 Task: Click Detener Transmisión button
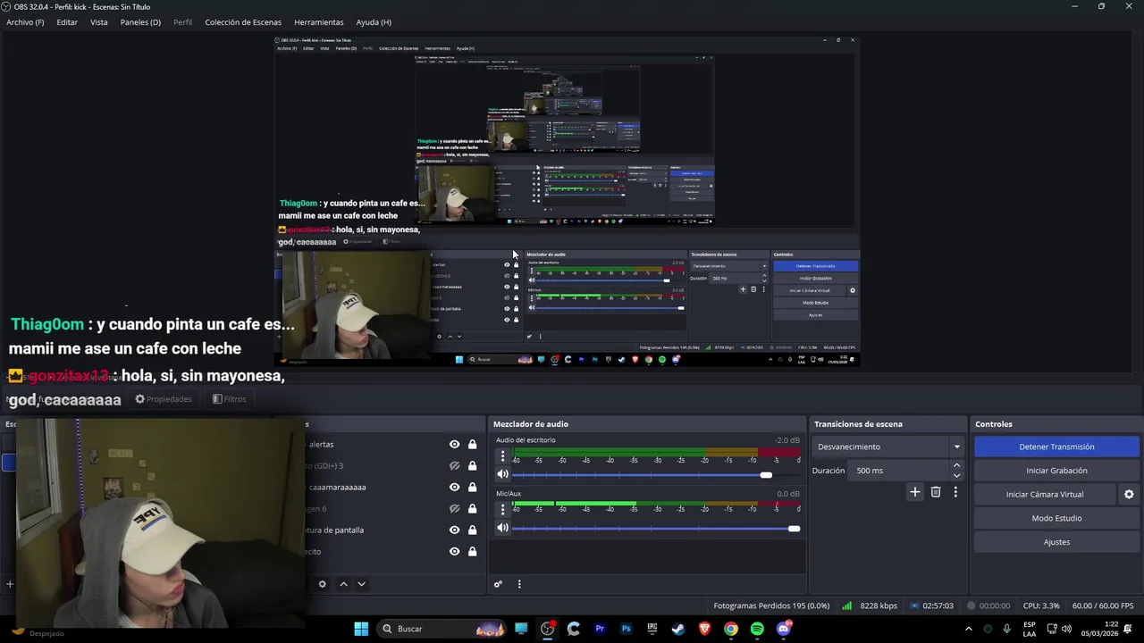coord(1056,447)
